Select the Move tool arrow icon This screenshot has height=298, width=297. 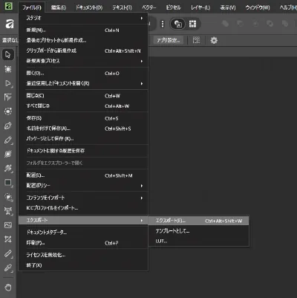pos(8,54)
